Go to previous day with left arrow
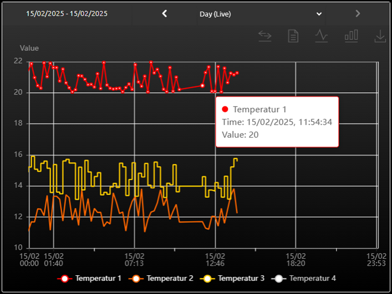 click(164, 13)
